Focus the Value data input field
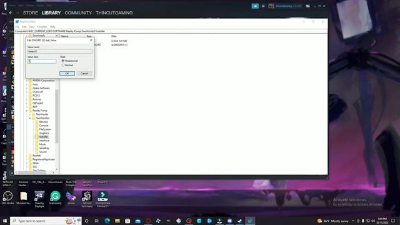400x225 pixels. [x=42, y=61]
